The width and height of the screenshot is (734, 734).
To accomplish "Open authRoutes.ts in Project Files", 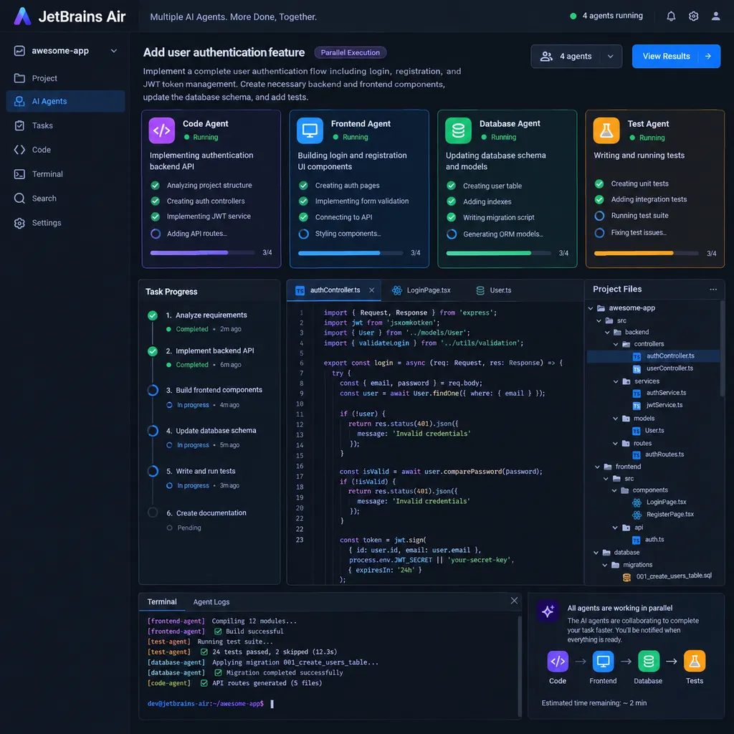I will [x=658, y=454].
